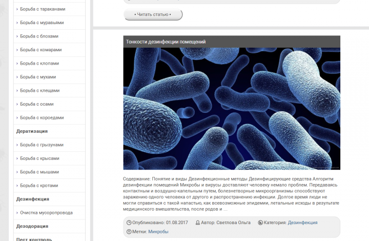Open Борьба с кротами sidebar link

point(39,186)
